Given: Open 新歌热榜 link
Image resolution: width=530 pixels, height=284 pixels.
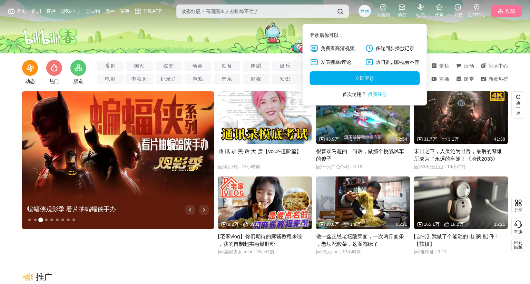Looking at the screenshot, I should click(x=494, y=79).
